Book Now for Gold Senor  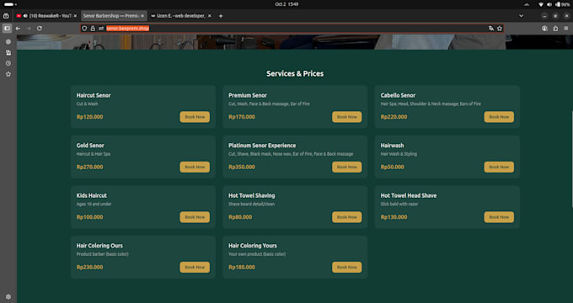tap(195, 167)
